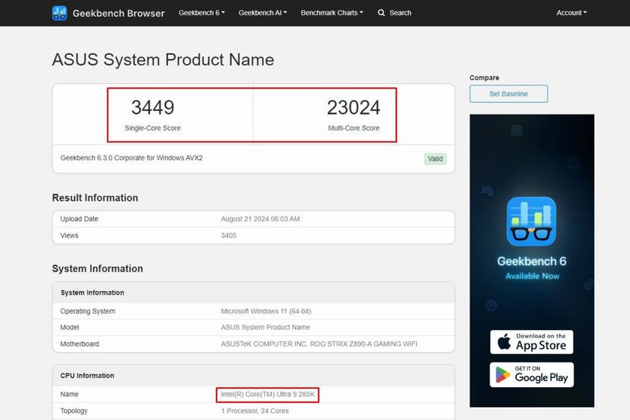The height and width of the screenshot is (420, 630).
Task: Open the Search menu item
Action: [400, 13]
